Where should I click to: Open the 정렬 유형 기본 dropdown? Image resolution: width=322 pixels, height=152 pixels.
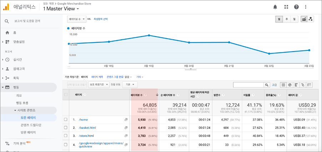point(130,85)
